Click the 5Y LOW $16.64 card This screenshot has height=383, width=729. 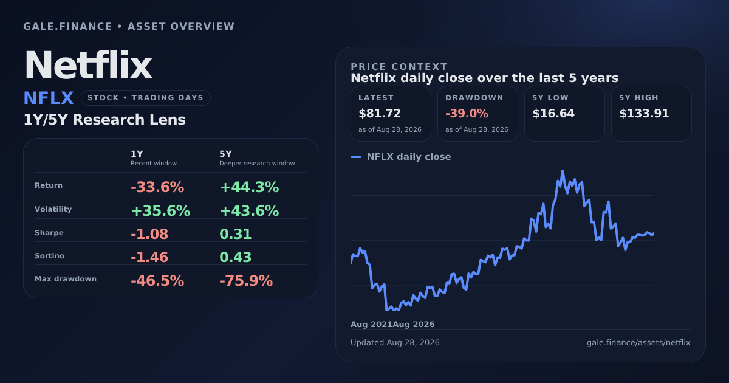pyautogui.click(x=564, y=114)
